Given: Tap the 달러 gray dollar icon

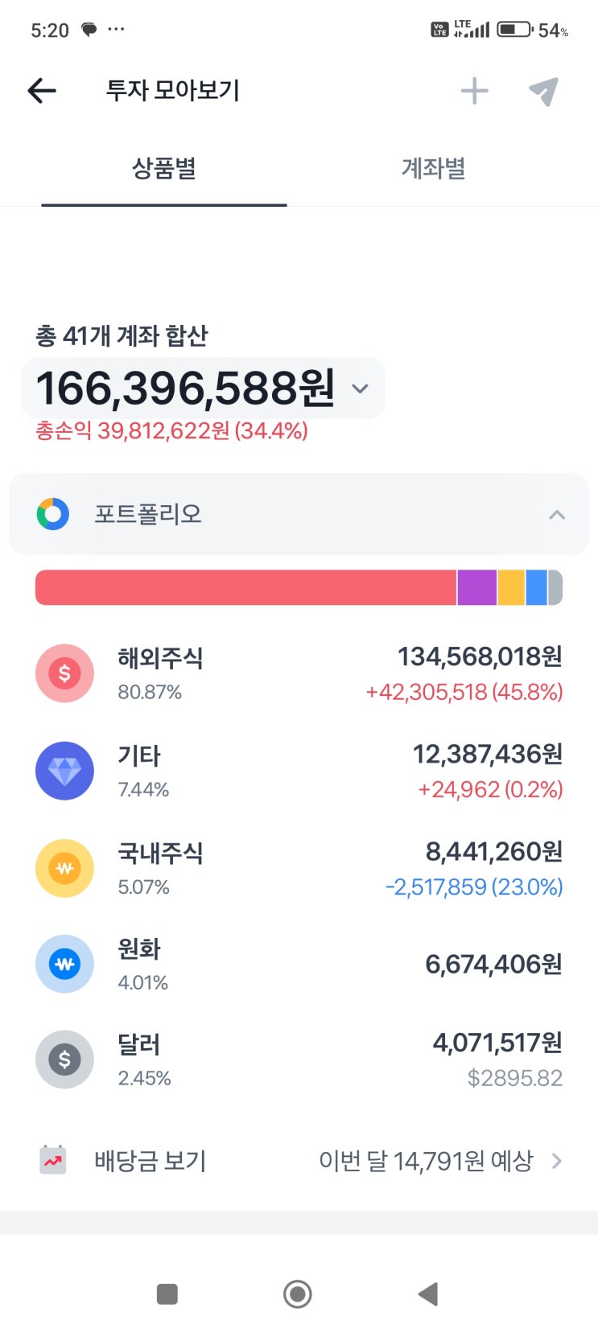Looking at the screenshot, I should (x=64, y=1059).
